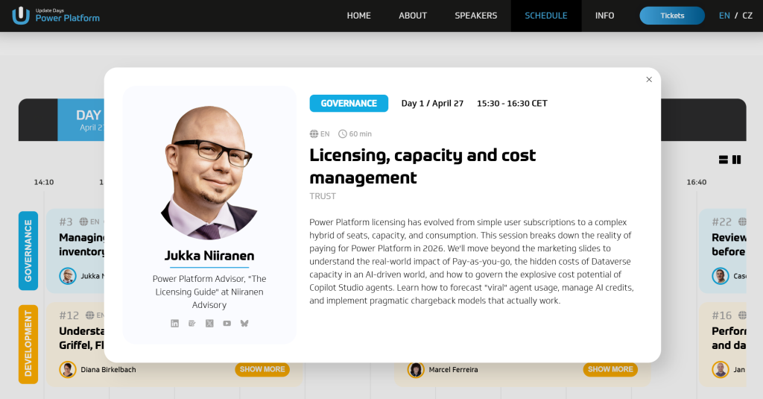Click the Diana Birkelbach name
Viewport: 763px width, 399px height.
click(108, 370)
